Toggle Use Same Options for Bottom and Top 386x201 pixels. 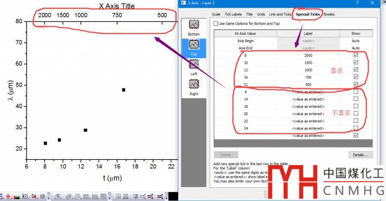tap(216, 24)
